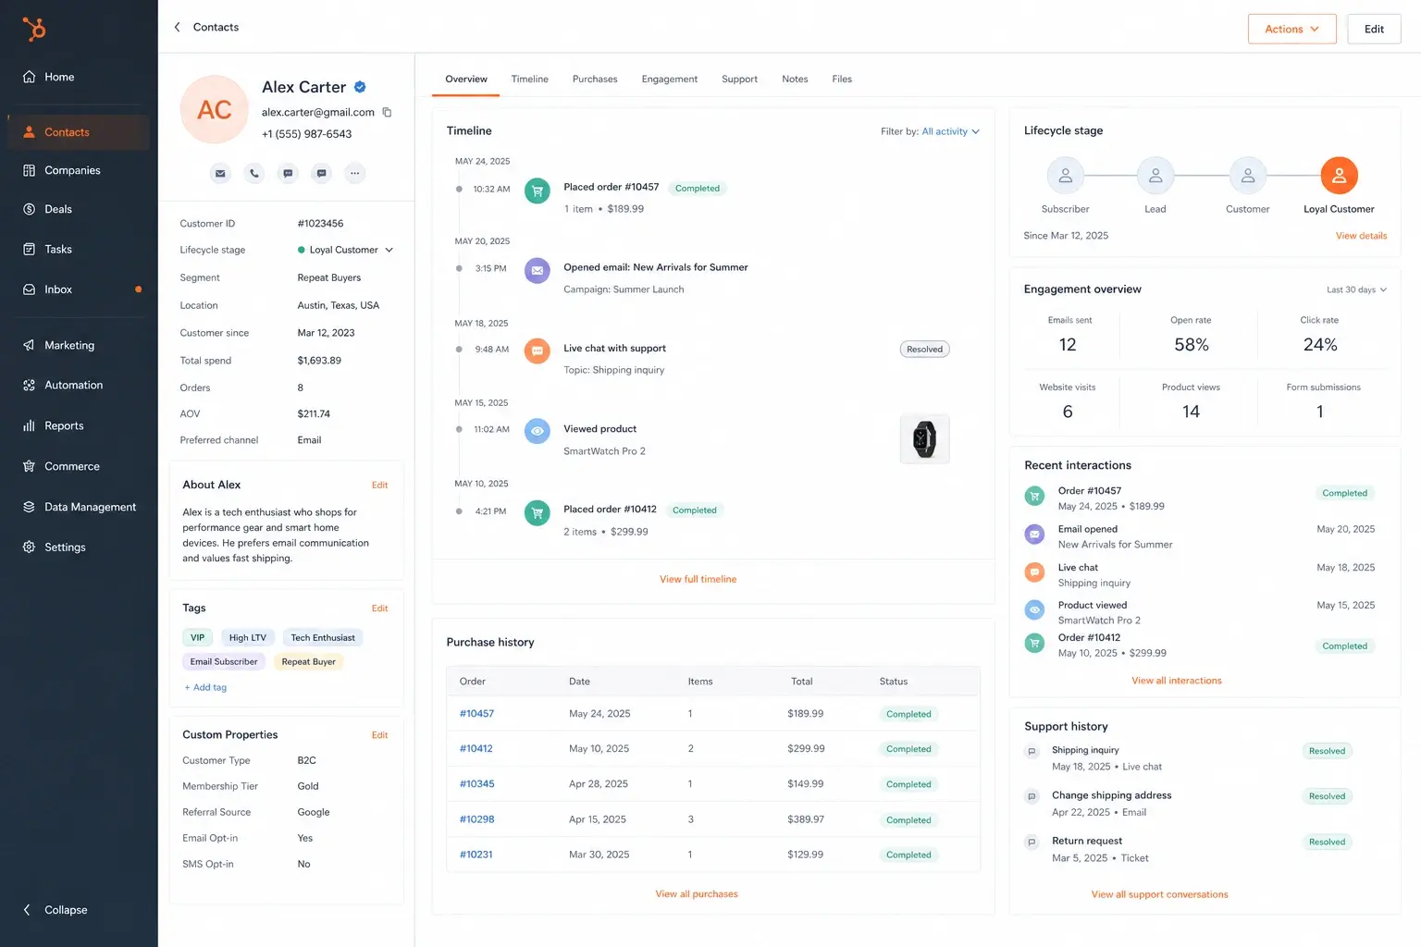Go back to Contacts list arrow

(x=177, y=27)
